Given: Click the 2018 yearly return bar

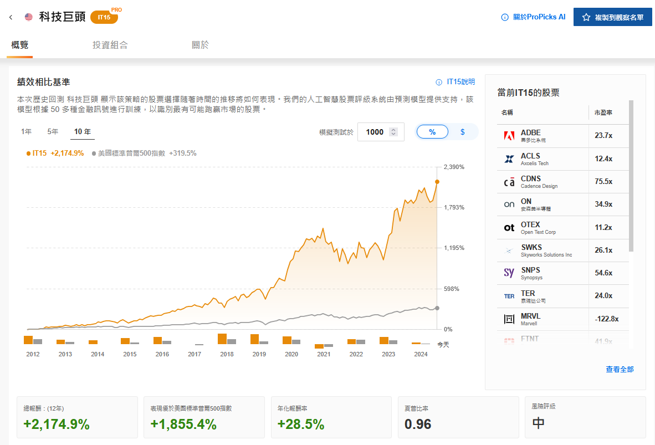Looking at the screenshot, I should coord(222,339).
